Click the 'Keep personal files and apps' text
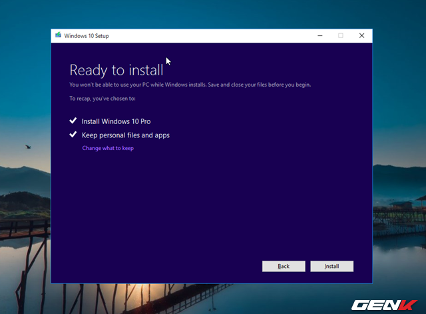 (x=126, y=135)
